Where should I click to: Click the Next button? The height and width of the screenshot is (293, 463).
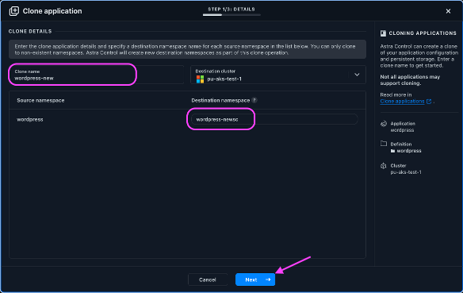point(255,280)
